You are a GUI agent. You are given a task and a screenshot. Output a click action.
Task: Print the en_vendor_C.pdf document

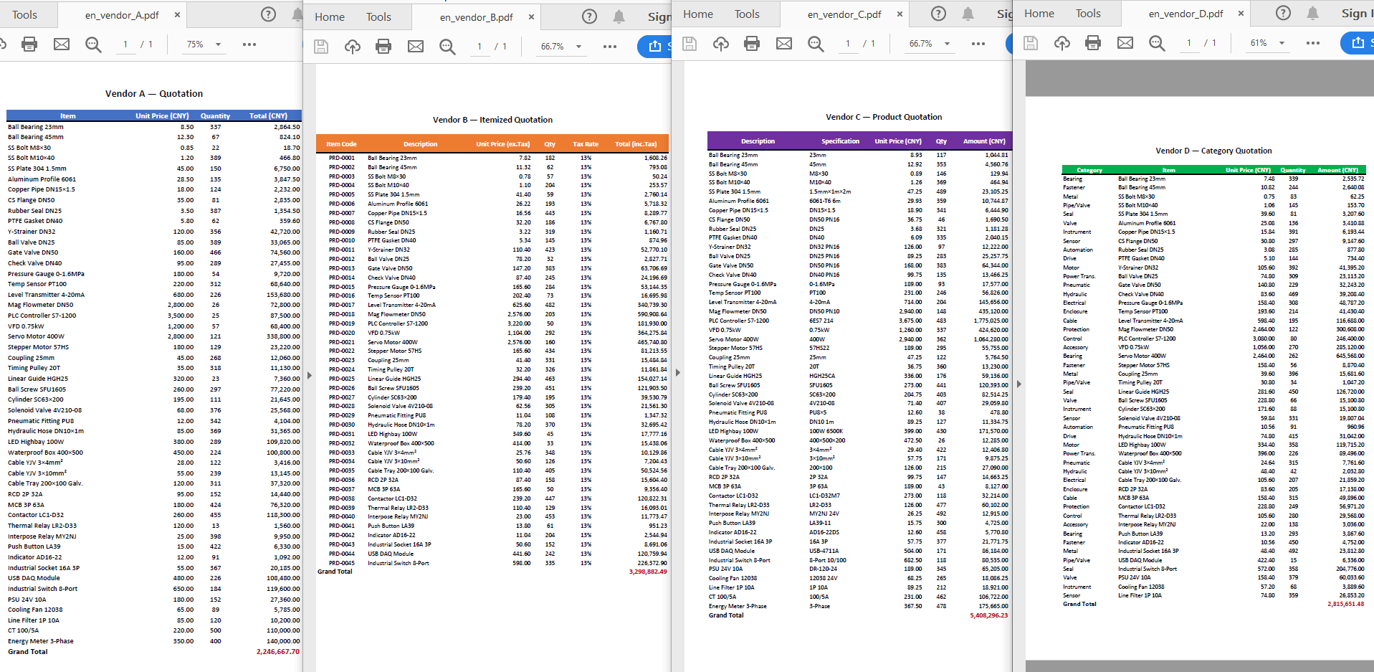[x=752, y=44]
